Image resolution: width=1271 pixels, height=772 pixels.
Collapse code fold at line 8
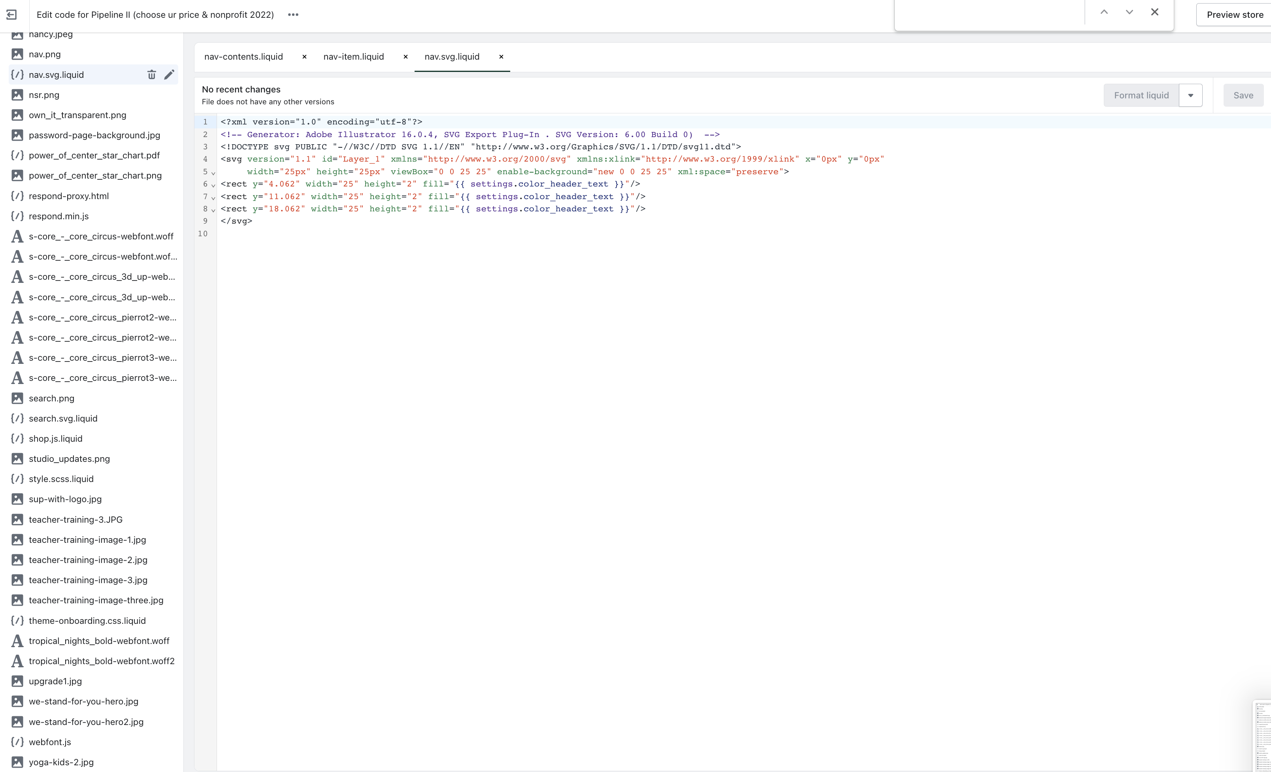pyautogui.click(x=213, y=211)
